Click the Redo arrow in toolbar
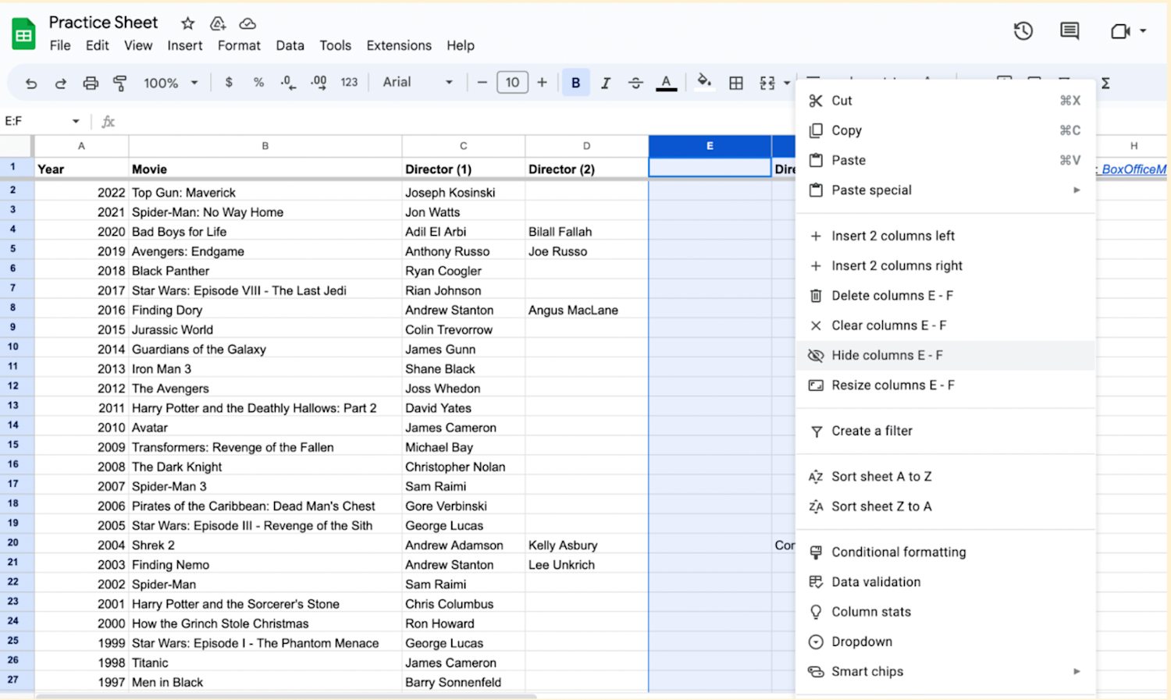This screenshot has height=700, width=1171. pos(60,83)
